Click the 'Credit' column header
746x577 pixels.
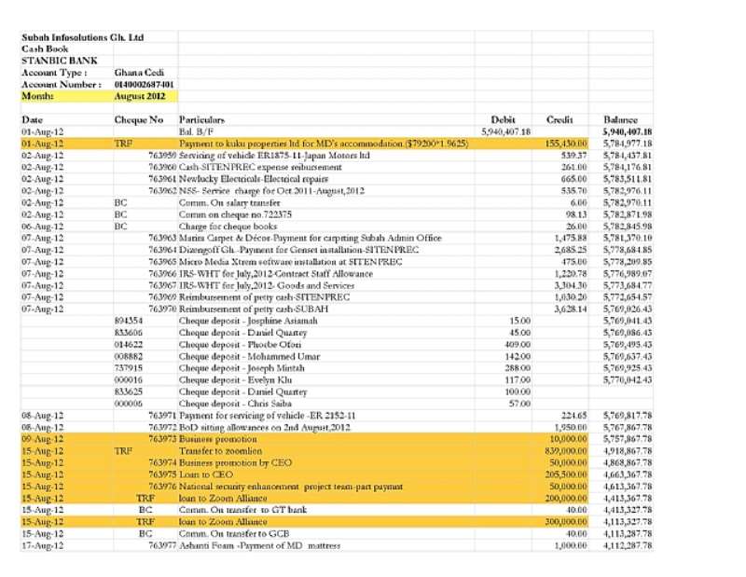(x=559, y=120)
